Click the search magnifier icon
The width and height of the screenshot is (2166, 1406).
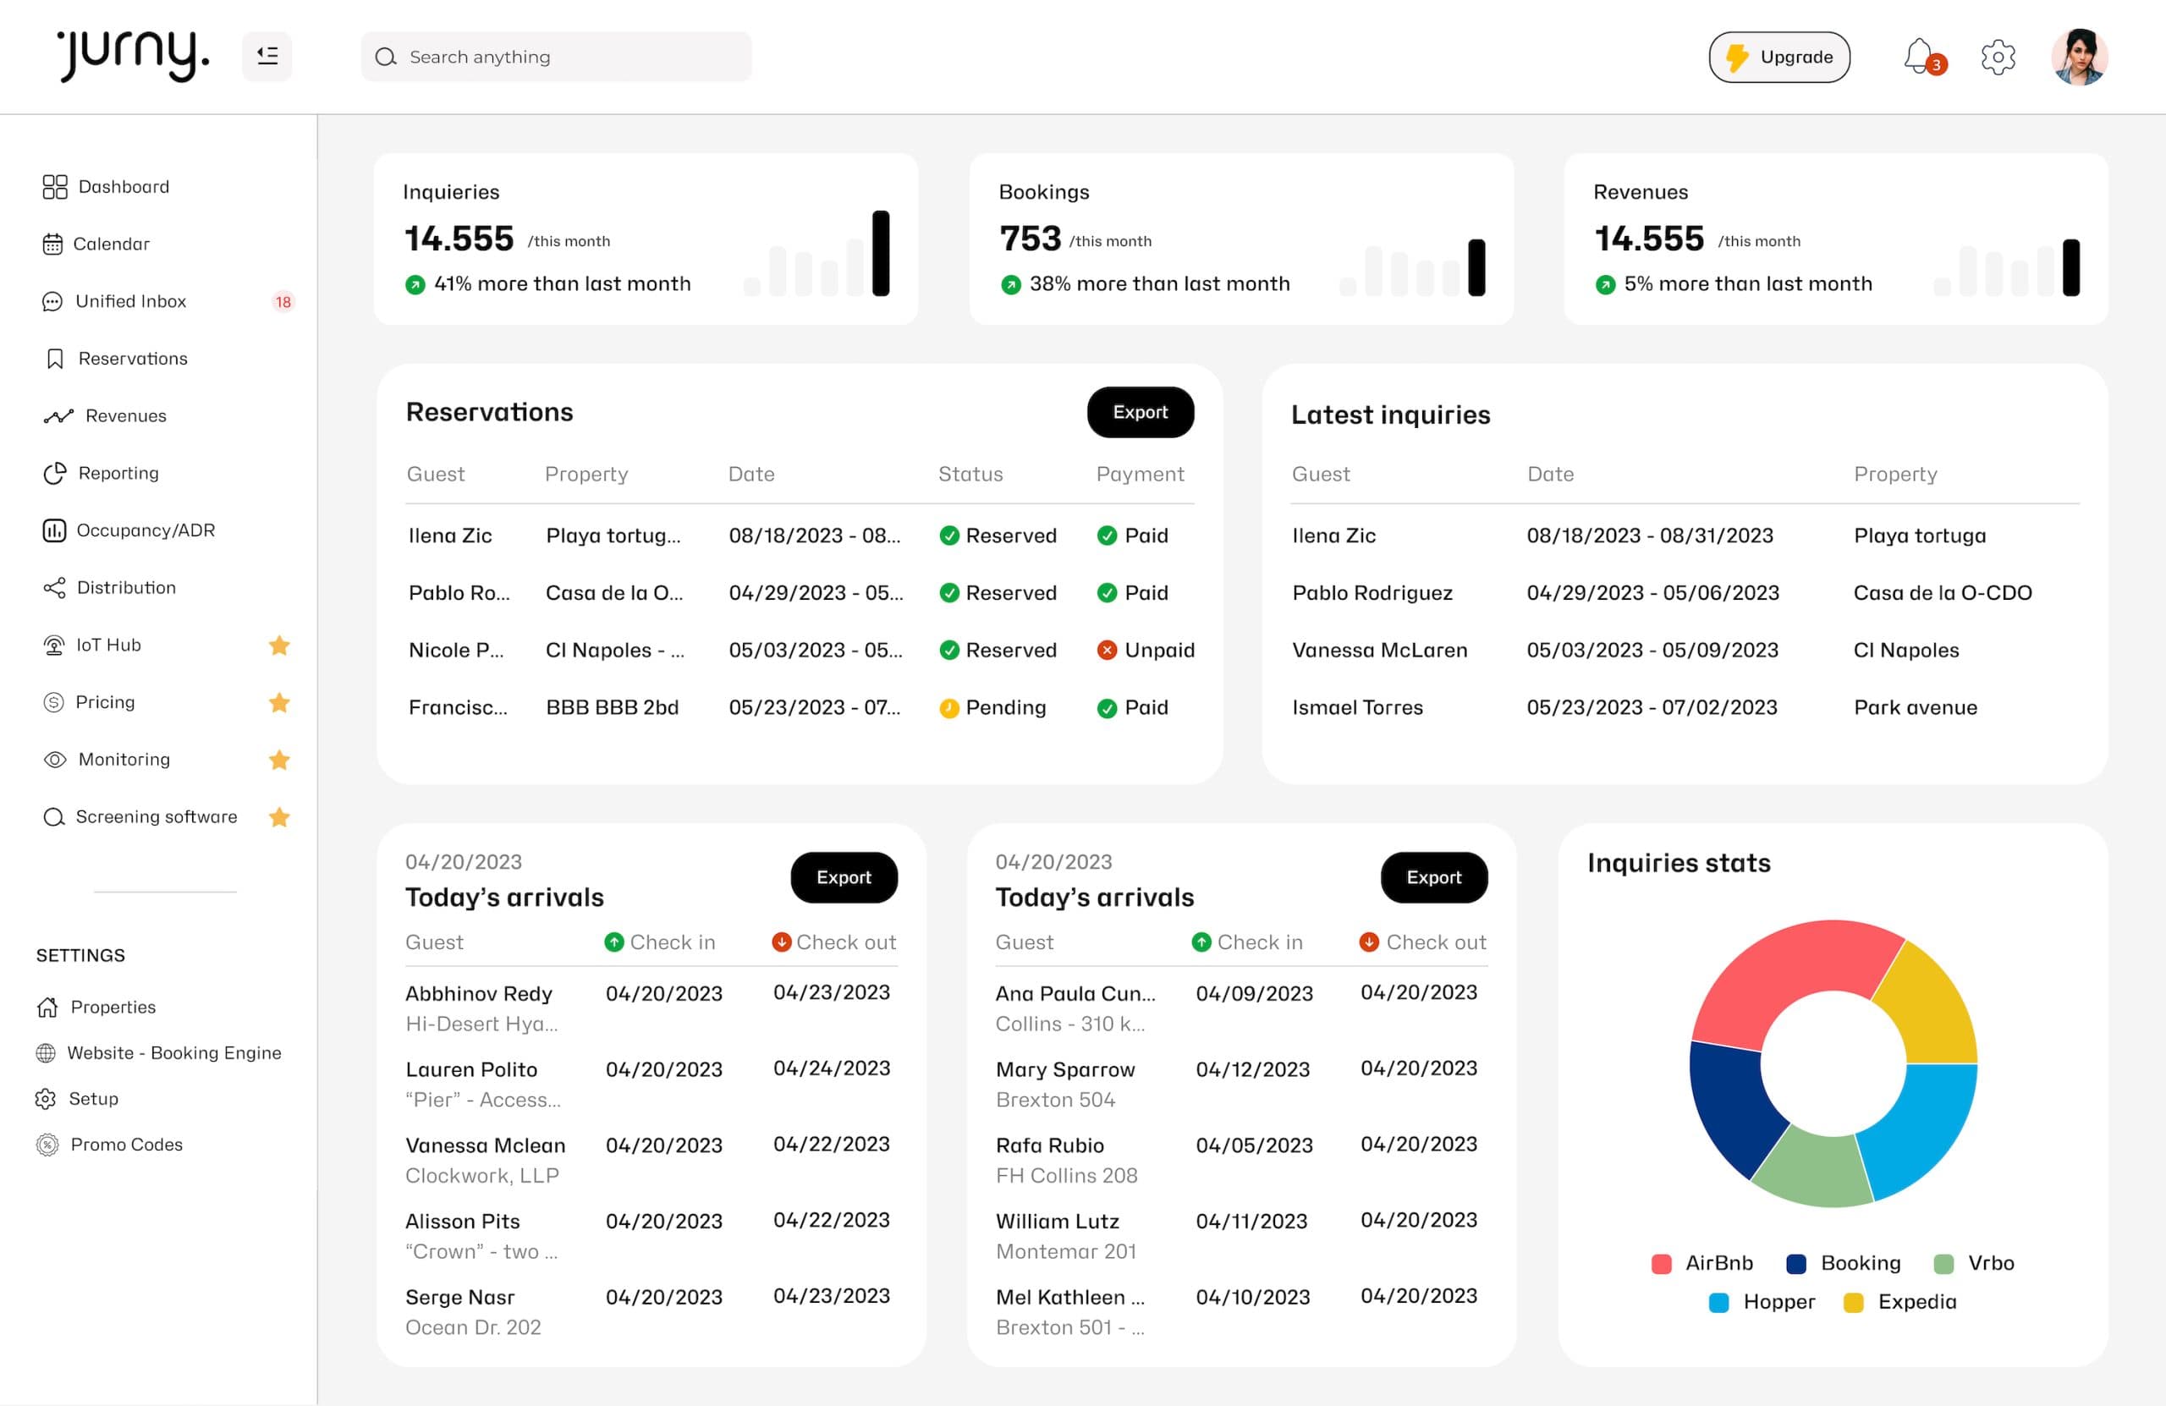point(386,58)
